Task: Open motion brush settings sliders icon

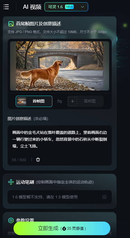Action: [104, 197]
